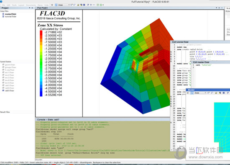
Task: Open the Edit menu
Action: pos(8,5)
